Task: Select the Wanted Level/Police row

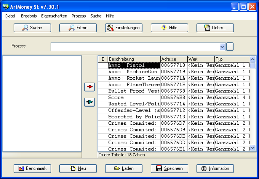Action: pos(174,104)
